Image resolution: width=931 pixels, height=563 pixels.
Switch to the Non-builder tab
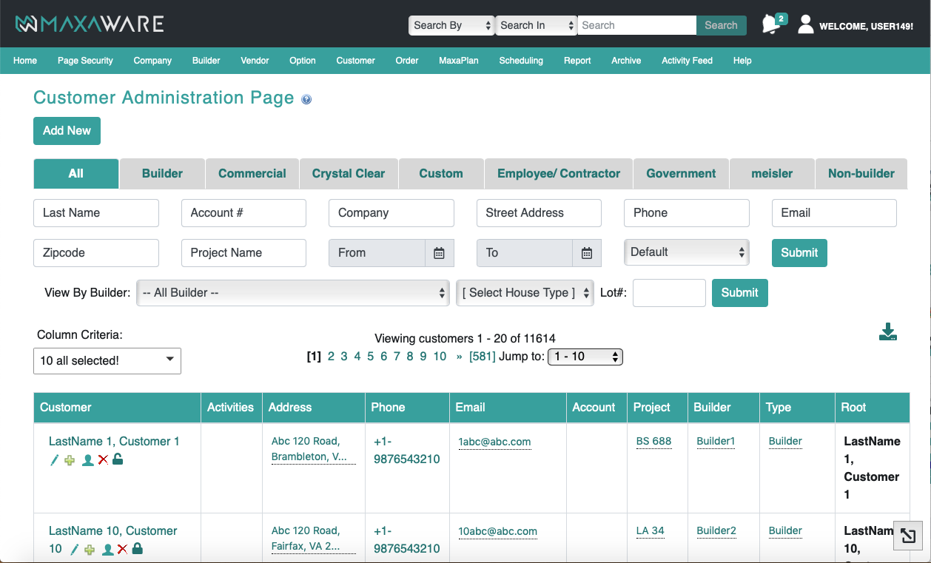pyautogui.click(x=861, y=174)
